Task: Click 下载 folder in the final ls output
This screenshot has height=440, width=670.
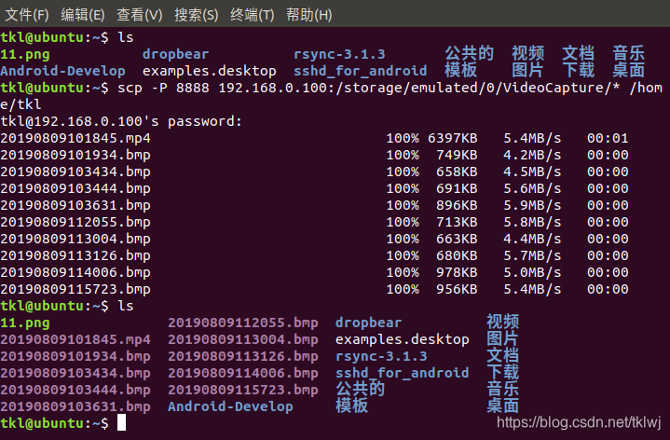Action: (x=502, y=372)
